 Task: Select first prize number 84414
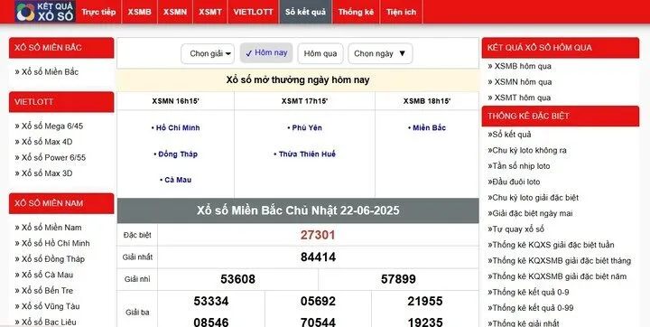pos(318,257)
